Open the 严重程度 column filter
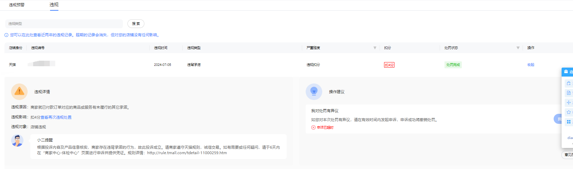This screenshot has width=573, height=169. click(x=375, y=48)
